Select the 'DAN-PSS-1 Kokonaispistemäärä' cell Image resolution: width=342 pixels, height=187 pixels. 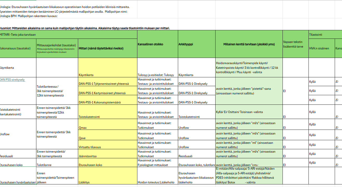tap(108, 100)
